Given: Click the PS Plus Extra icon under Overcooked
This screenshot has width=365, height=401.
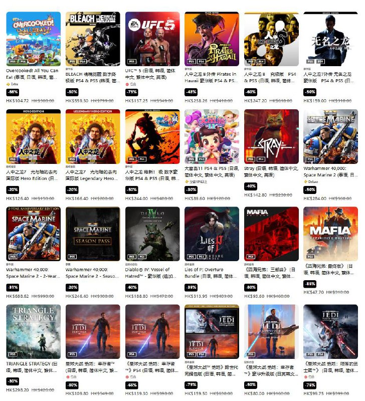Looking at the screenshot, I should click(8, 84).
